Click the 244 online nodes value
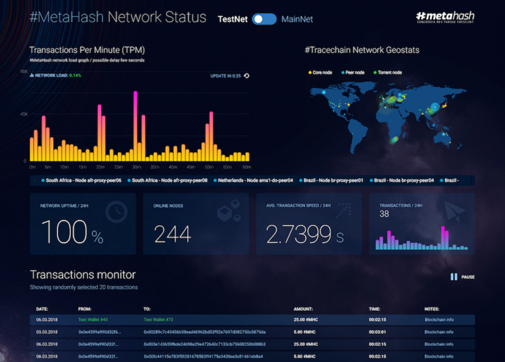 tap(172, 234)
